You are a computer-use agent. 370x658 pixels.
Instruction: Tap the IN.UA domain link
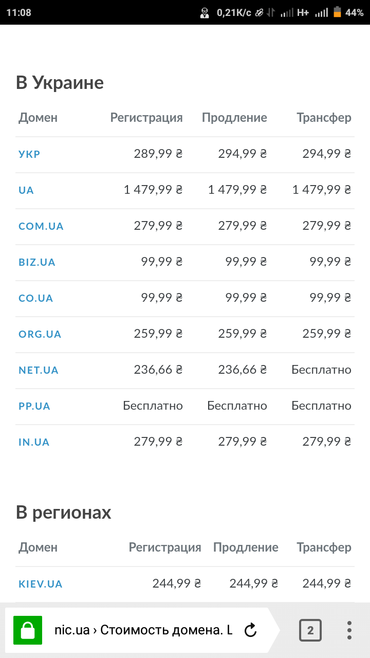34,442
